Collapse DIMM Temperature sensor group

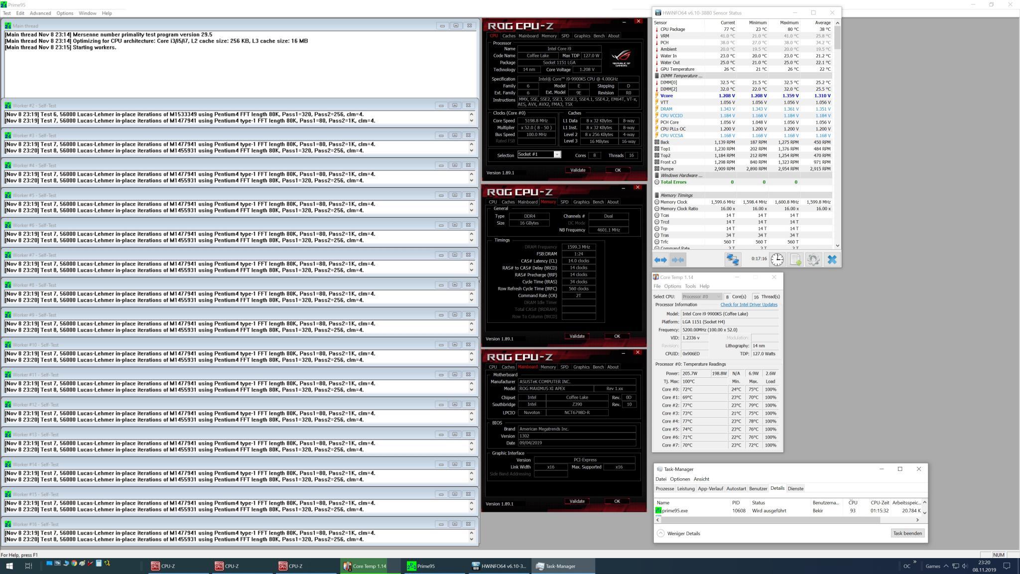pyautogui.click(x=657, y=76)
